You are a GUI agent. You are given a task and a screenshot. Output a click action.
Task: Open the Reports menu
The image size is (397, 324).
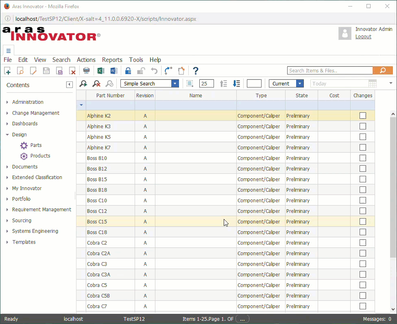[x=112, y=60]
